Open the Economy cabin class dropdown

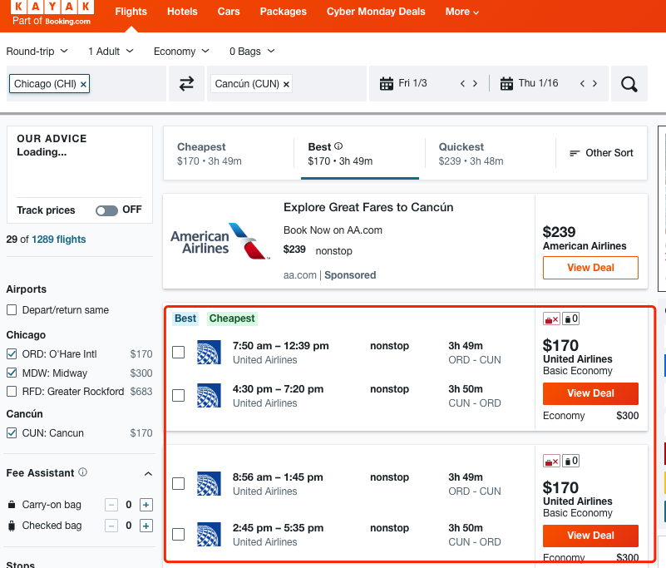[x=181, y=52]
